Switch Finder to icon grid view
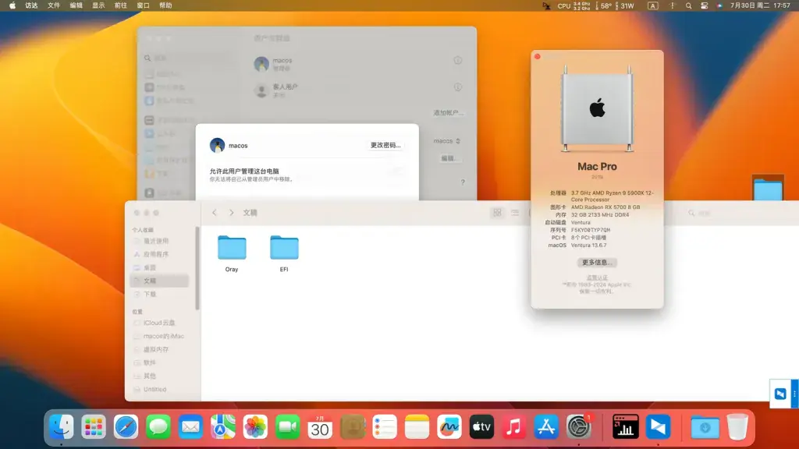 coord(497,213)
